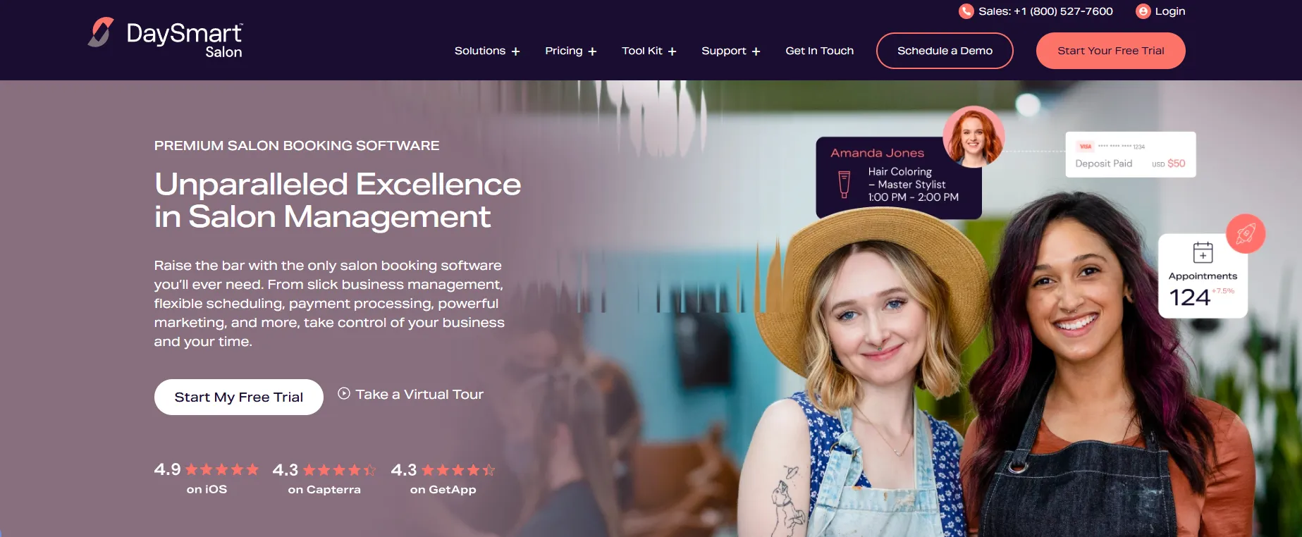The height and width of the screenshot is (537, 1302).
Task: Click the 'on Capterra' label
Action: [x=324, y=490]
